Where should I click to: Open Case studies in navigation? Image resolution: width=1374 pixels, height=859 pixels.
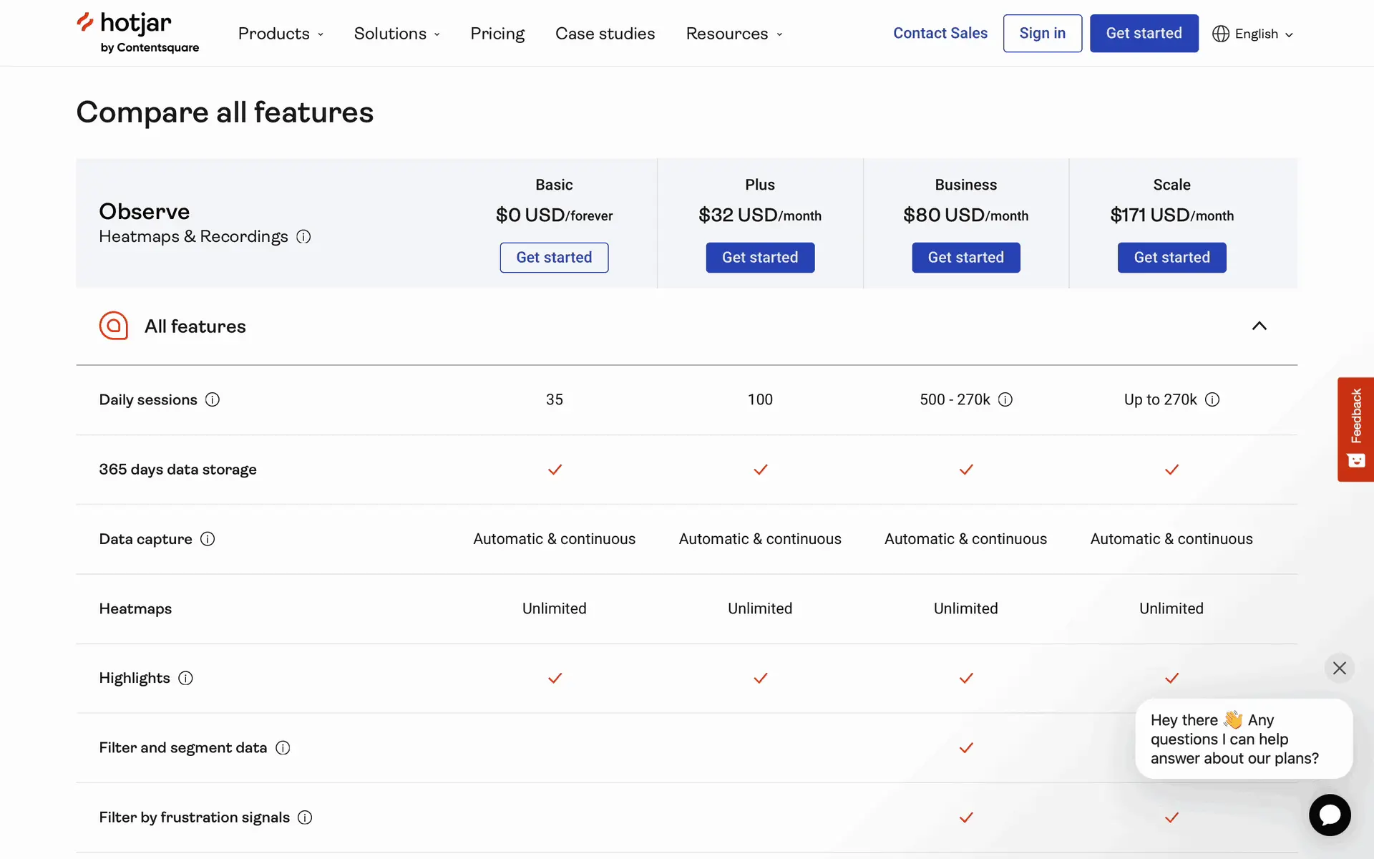click(x=605, y=34)
